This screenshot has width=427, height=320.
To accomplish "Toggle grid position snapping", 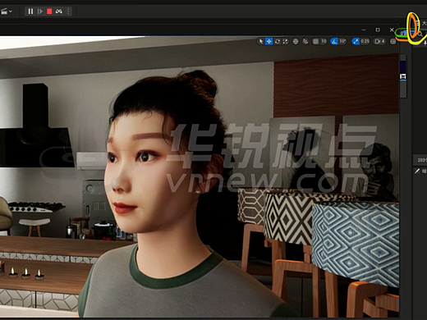I will (x=315, y=41).
